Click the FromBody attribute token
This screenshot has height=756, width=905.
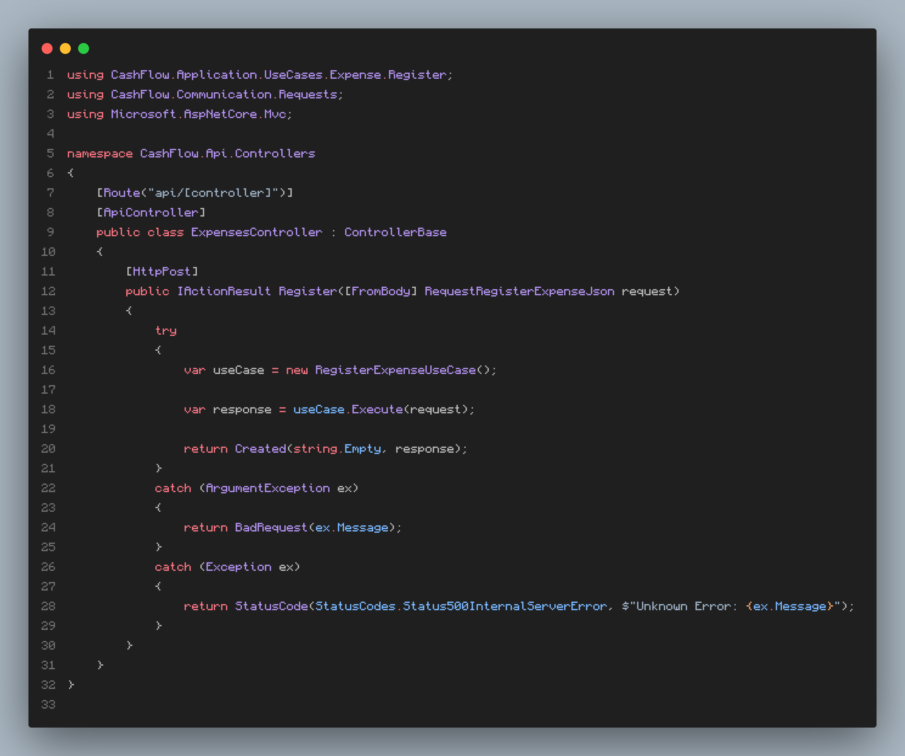(x=381, y=291)
